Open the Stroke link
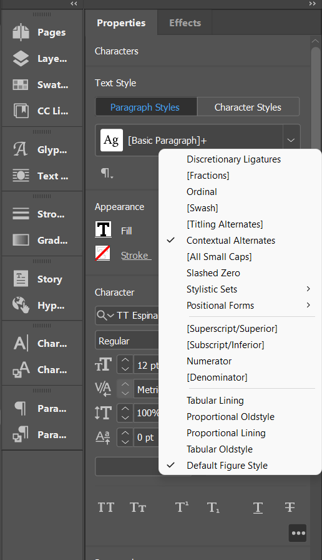Screen dimensions: 322x560 point(135,256)
